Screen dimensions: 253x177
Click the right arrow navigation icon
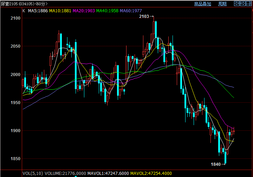pyautogui.click(x=243, y=4)
